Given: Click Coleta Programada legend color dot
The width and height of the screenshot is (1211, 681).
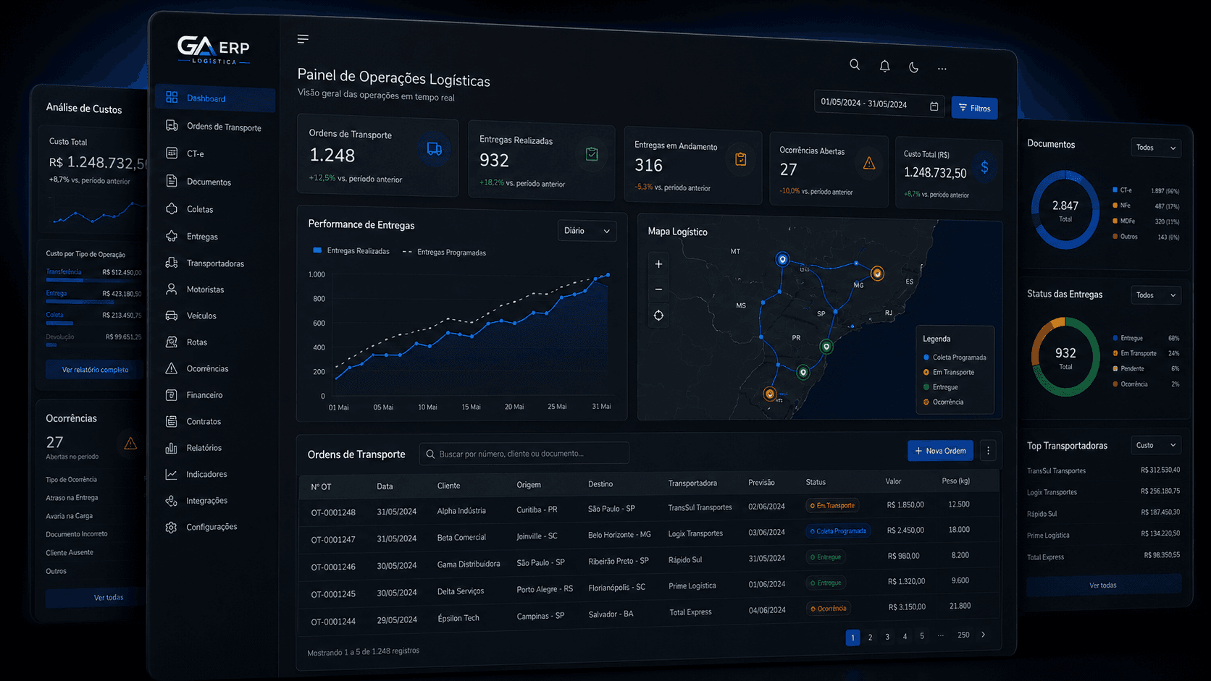Looking at the screenshot, I should tap(926, 358).
